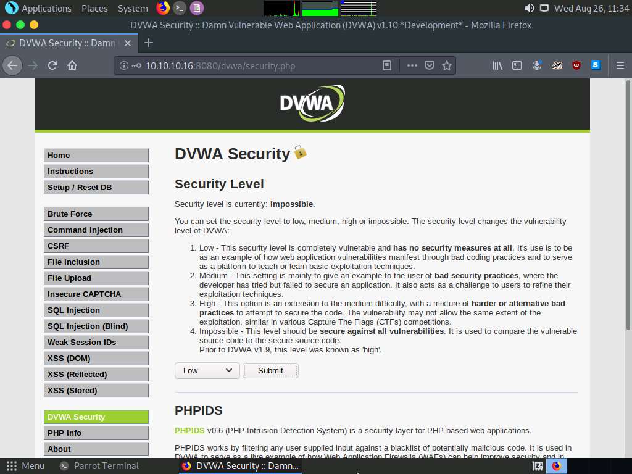Open Page actions three-dot menu
Viewport: 632px width, 474px height.
[412, 65]
